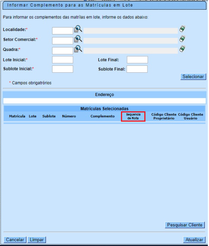Click the Sublote Inicial input field

62,69
